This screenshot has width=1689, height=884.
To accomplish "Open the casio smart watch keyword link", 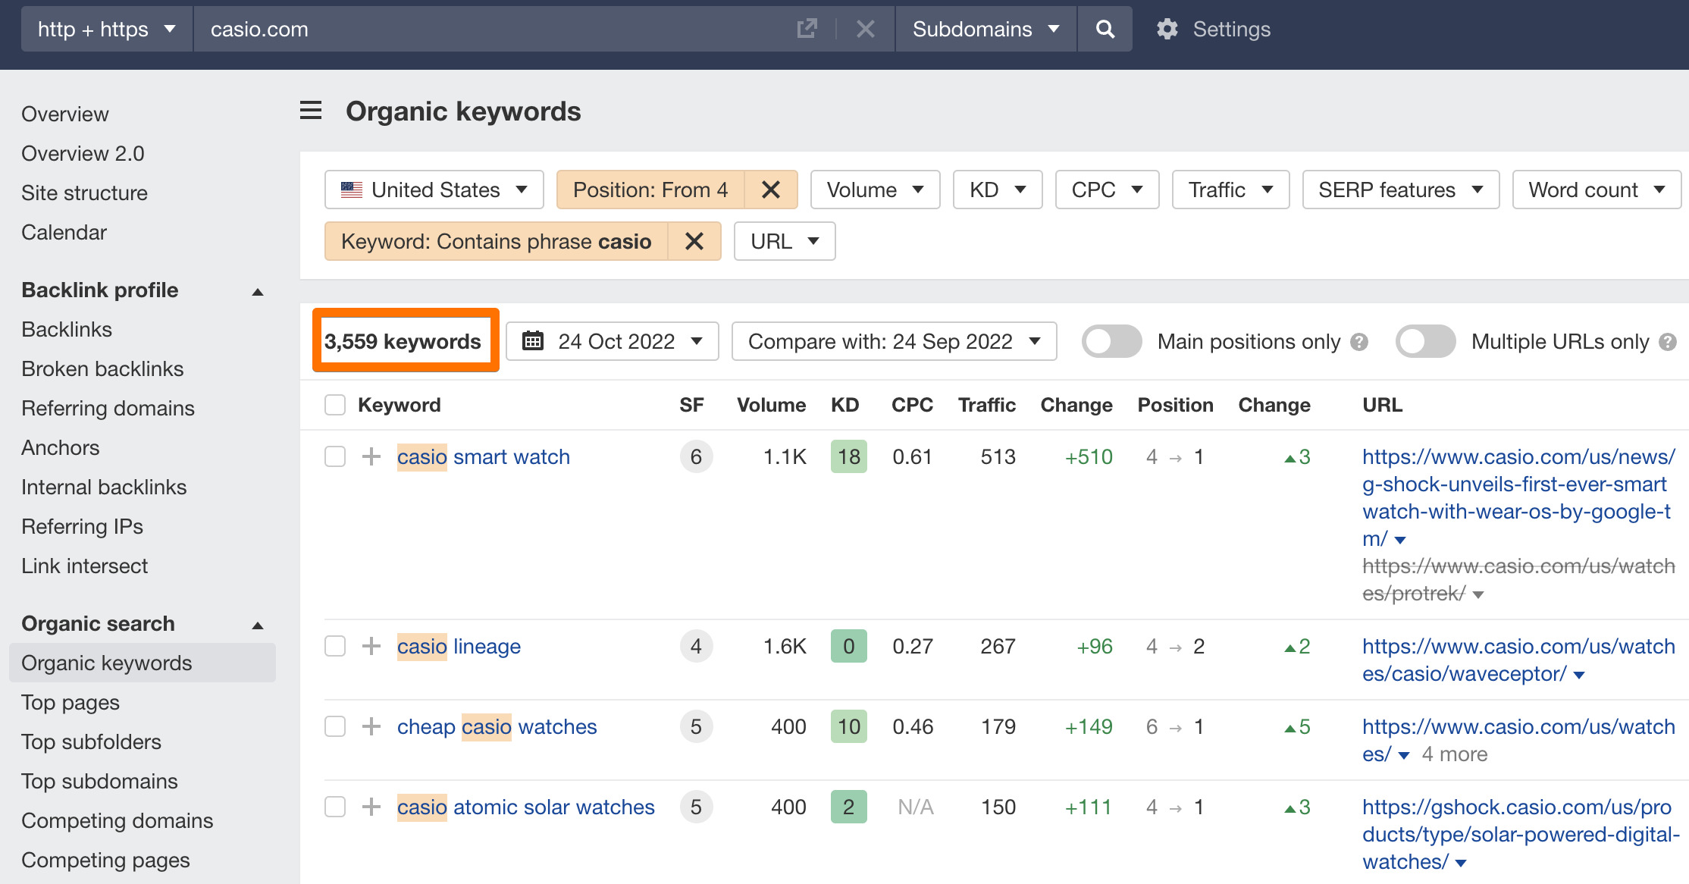I will tap(483, 456).
